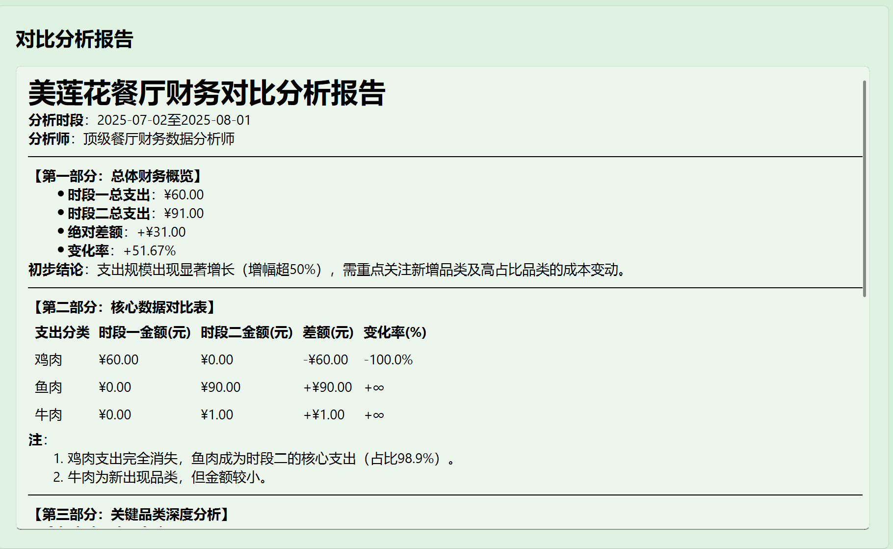This screenshot has width=893, height=549.
Task: Click the 差额(元) column header
Action: click(328, 332)
